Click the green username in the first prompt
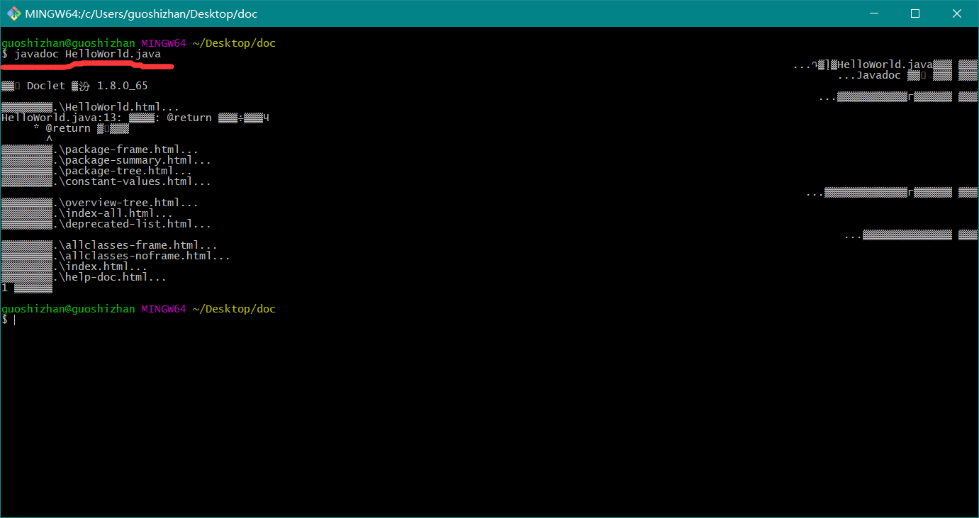 point(68,43)
